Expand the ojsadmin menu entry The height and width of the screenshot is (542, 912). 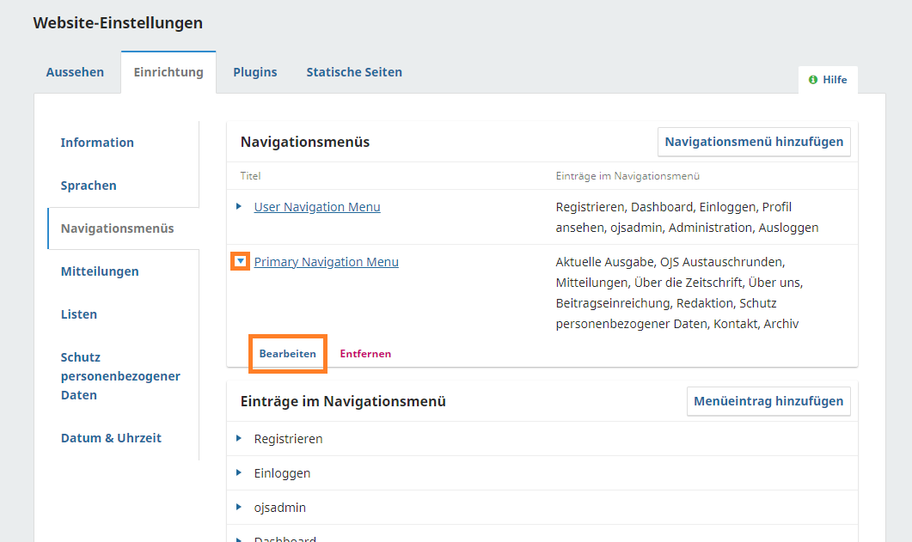(x=239, y=507)
